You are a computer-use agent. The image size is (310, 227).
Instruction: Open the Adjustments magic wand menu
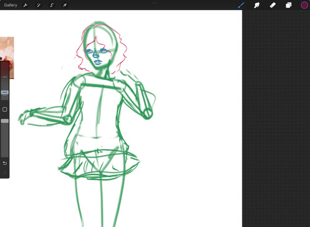click(38, 5)
